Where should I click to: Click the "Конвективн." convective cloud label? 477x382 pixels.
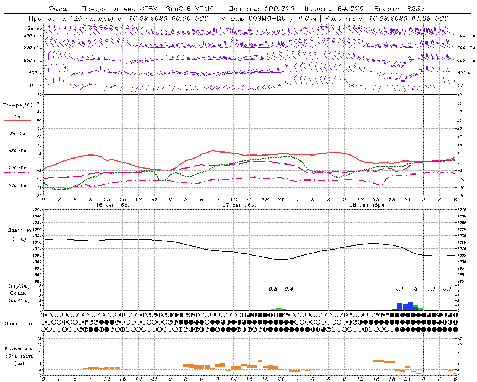pos(19,349)
